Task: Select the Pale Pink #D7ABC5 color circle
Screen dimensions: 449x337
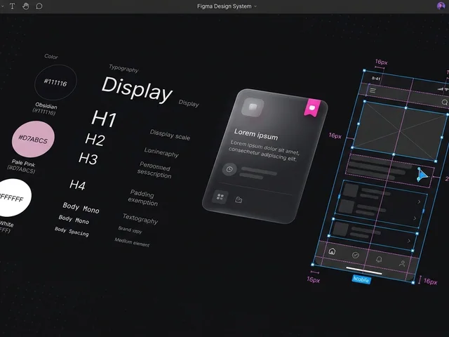Action: [33, 139]
